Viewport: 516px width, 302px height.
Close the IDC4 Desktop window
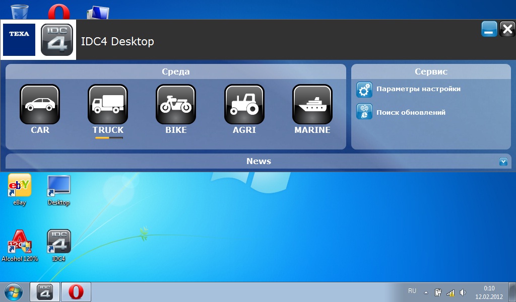pos(507,29)
